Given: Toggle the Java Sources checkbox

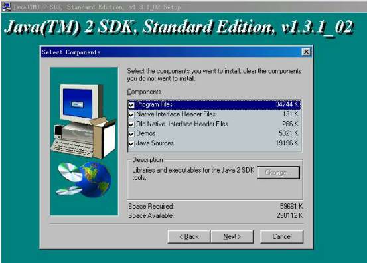Looking at the screenshot, I should tap(131, 144).
